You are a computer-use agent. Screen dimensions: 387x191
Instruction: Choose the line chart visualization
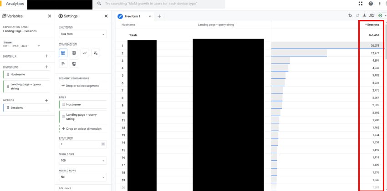[85, 53]
